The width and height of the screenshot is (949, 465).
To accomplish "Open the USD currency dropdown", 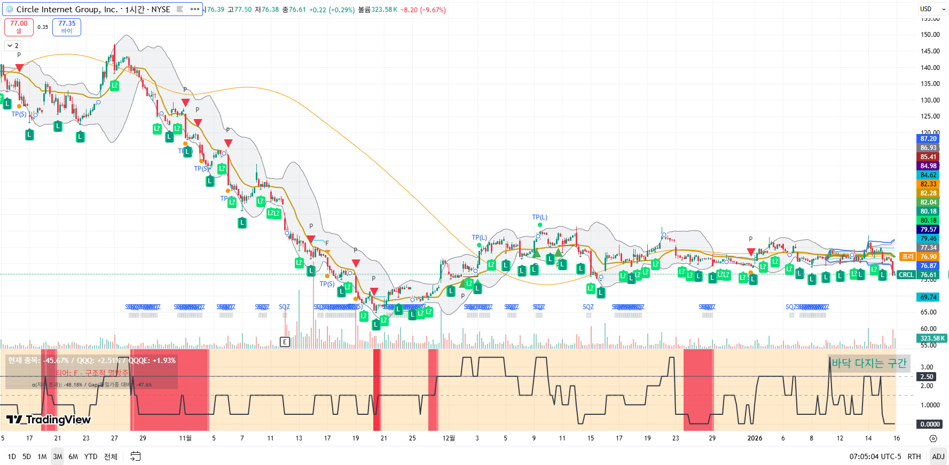I will coord(932,9).
